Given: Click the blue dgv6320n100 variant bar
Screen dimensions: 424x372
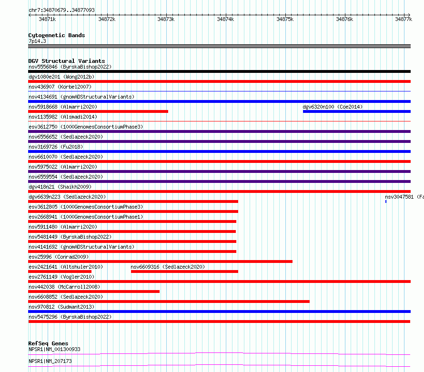Looking at the screenshot, I should 357,111.
